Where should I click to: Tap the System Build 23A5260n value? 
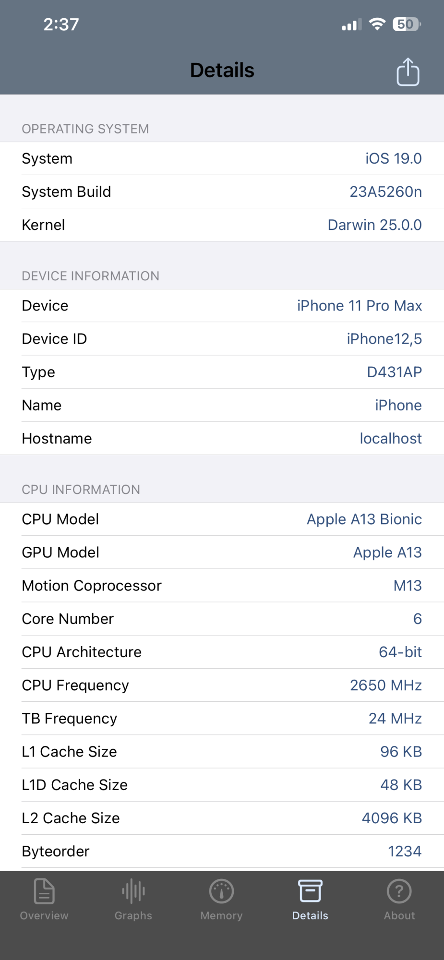point(385,192)
